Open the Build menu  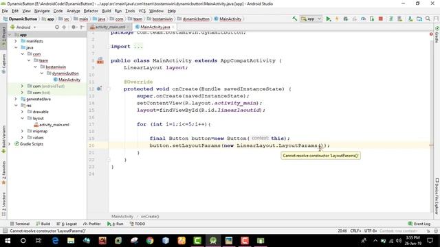pos(107,11)
